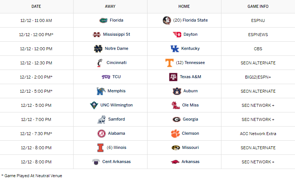Click the Kentucky UK logo
295x182 pixels.
[x=175, y=49]
